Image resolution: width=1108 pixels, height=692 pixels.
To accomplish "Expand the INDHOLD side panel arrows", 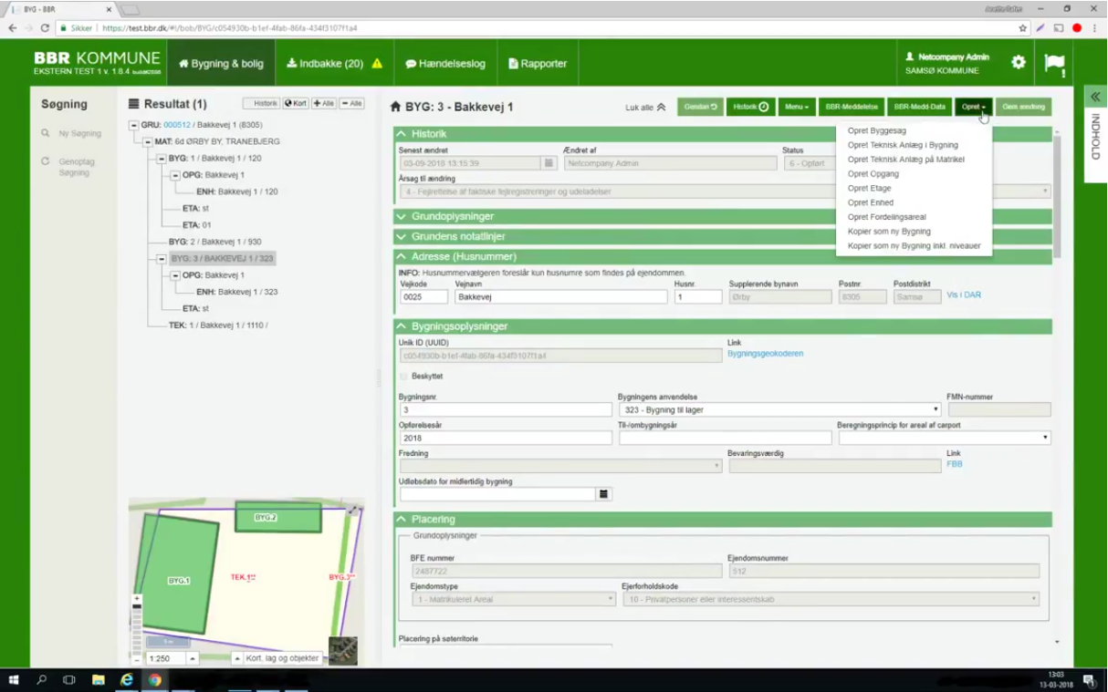I will (1095, 97).
